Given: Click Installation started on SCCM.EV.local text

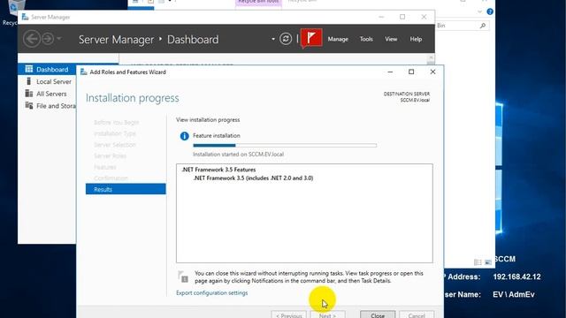Looking at the screenshot, I should coord(238,155).
